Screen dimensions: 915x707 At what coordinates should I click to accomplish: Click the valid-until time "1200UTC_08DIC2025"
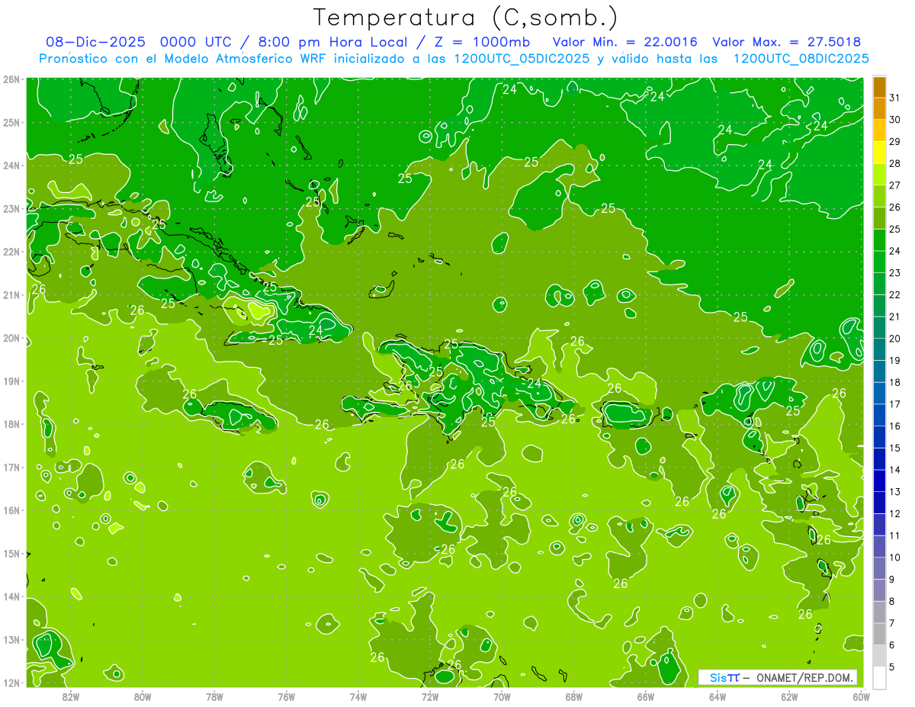click(801, 59)
